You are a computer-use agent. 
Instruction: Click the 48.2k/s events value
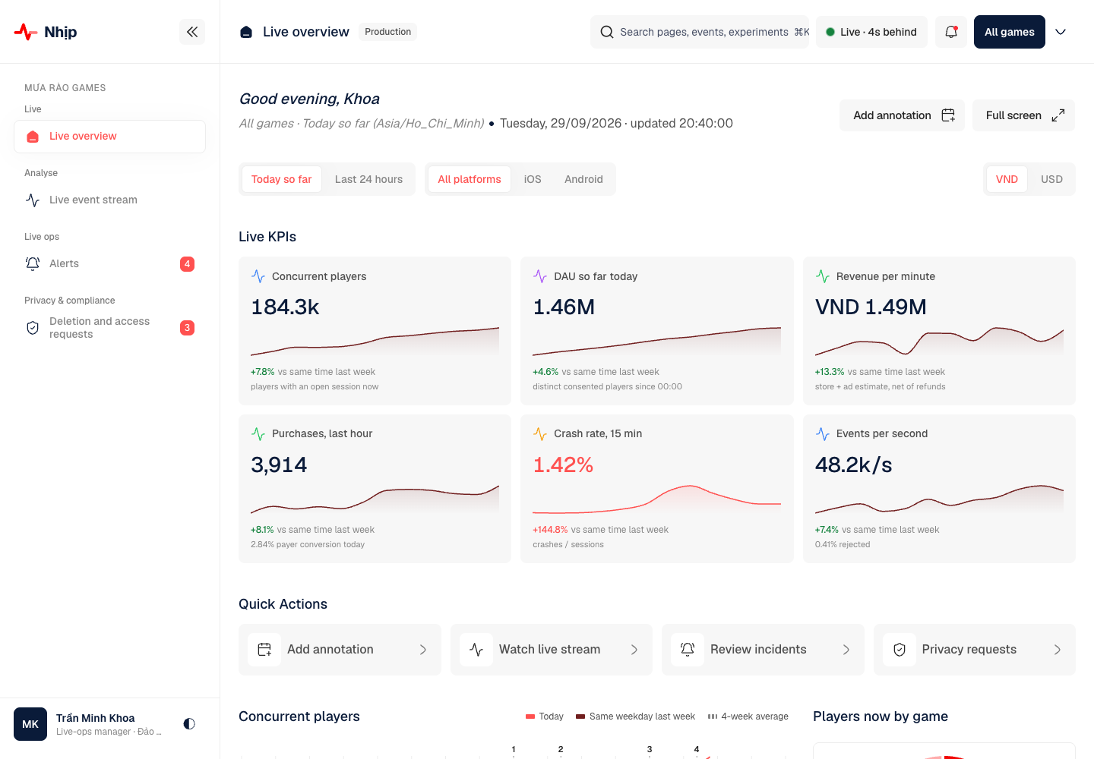(x=853, y=465)
